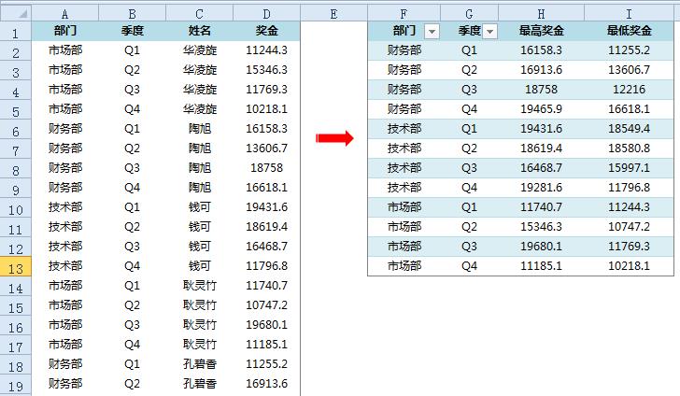The image size is (680, 396).
Task: Open the 部门 filter dropdown in pivot table
Action: coord(432,31)
